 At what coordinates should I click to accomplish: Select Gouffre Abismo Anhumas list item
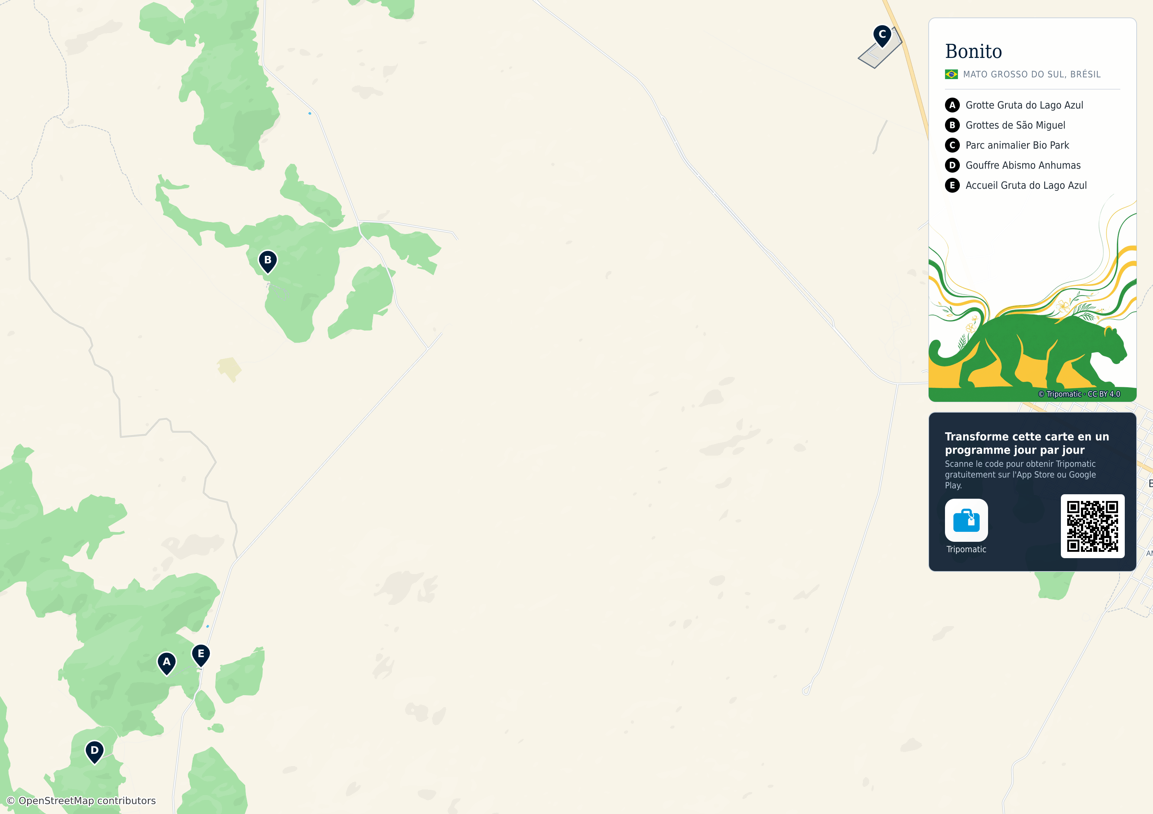click(x=1023, y=165)
